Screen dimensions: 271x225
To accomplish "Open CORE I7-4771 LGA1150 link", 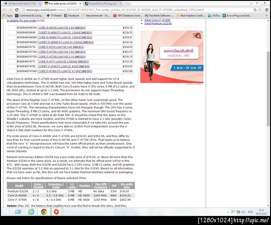I will pyautogui.click(x=63, y=61).
